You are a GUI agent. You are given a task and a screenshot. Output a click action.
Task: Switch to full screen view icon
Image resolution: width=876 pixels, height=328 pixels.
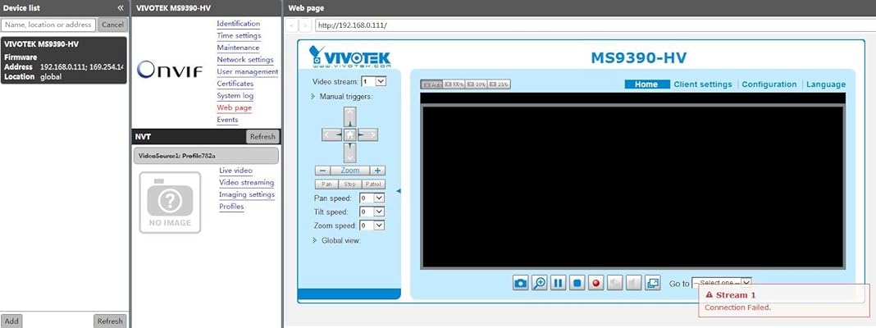click(x=653, y=283)
